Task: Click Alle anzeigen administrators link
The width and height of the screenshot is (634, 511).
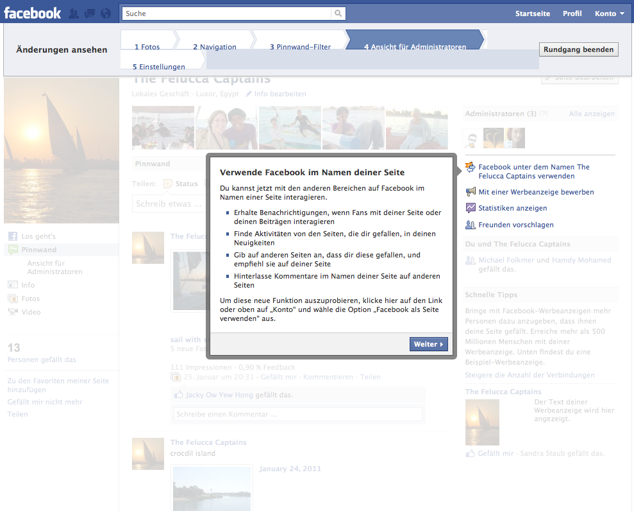Action: [x=592, y=114]
